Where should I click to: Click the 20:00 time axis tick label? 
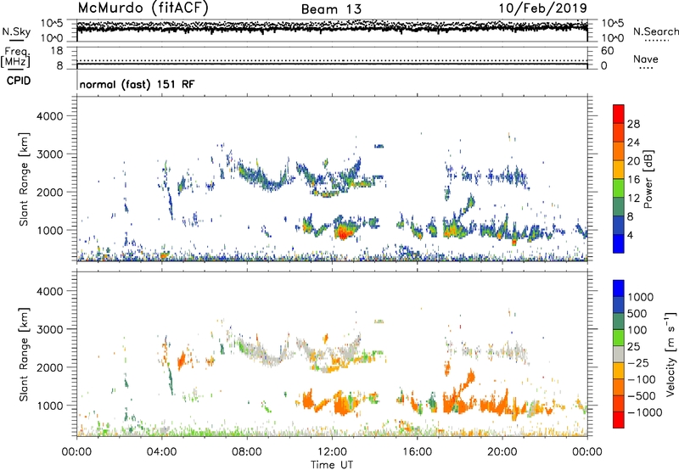502,452
